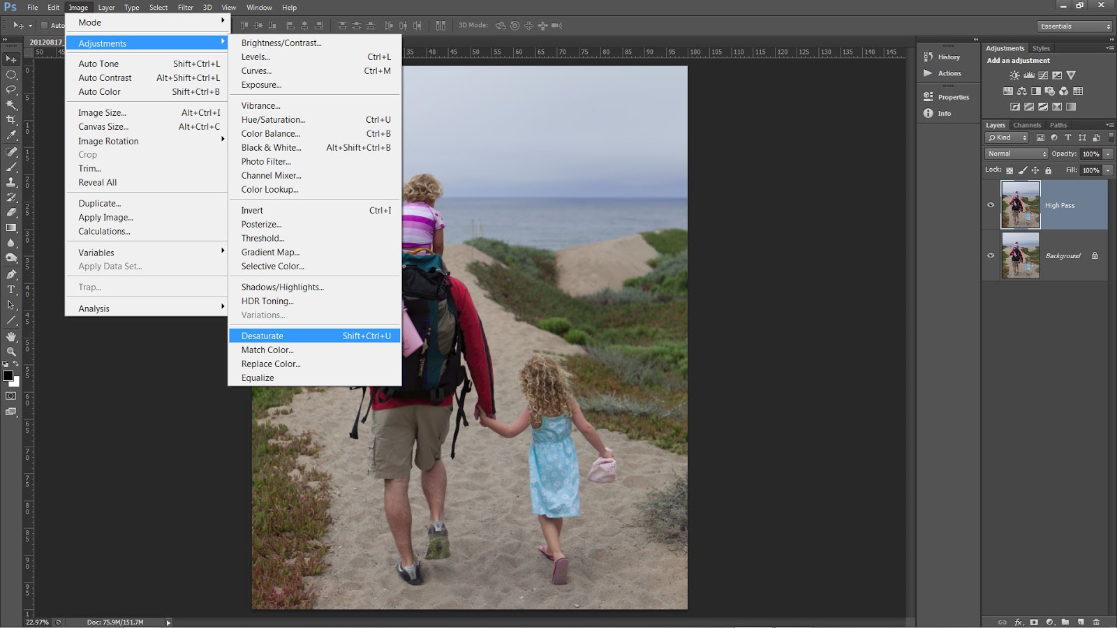
Task: Click the High Pass layer thumbnail
Action: 1021,205
